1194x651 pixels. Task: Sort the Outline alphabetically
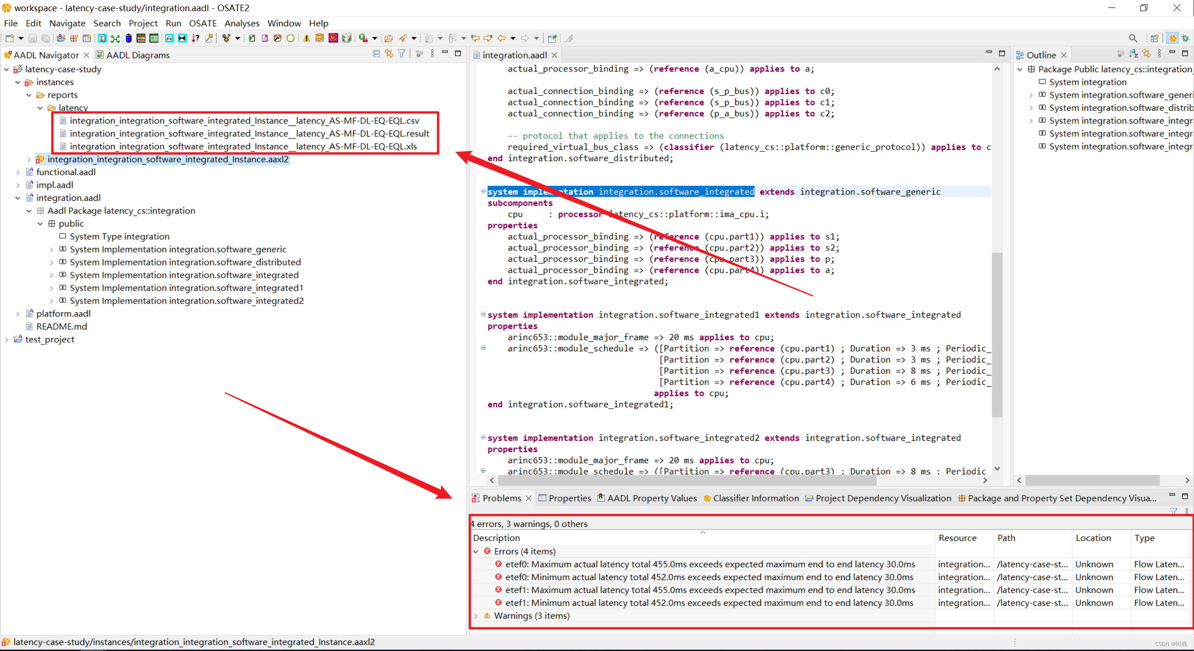coord(1134,54)
